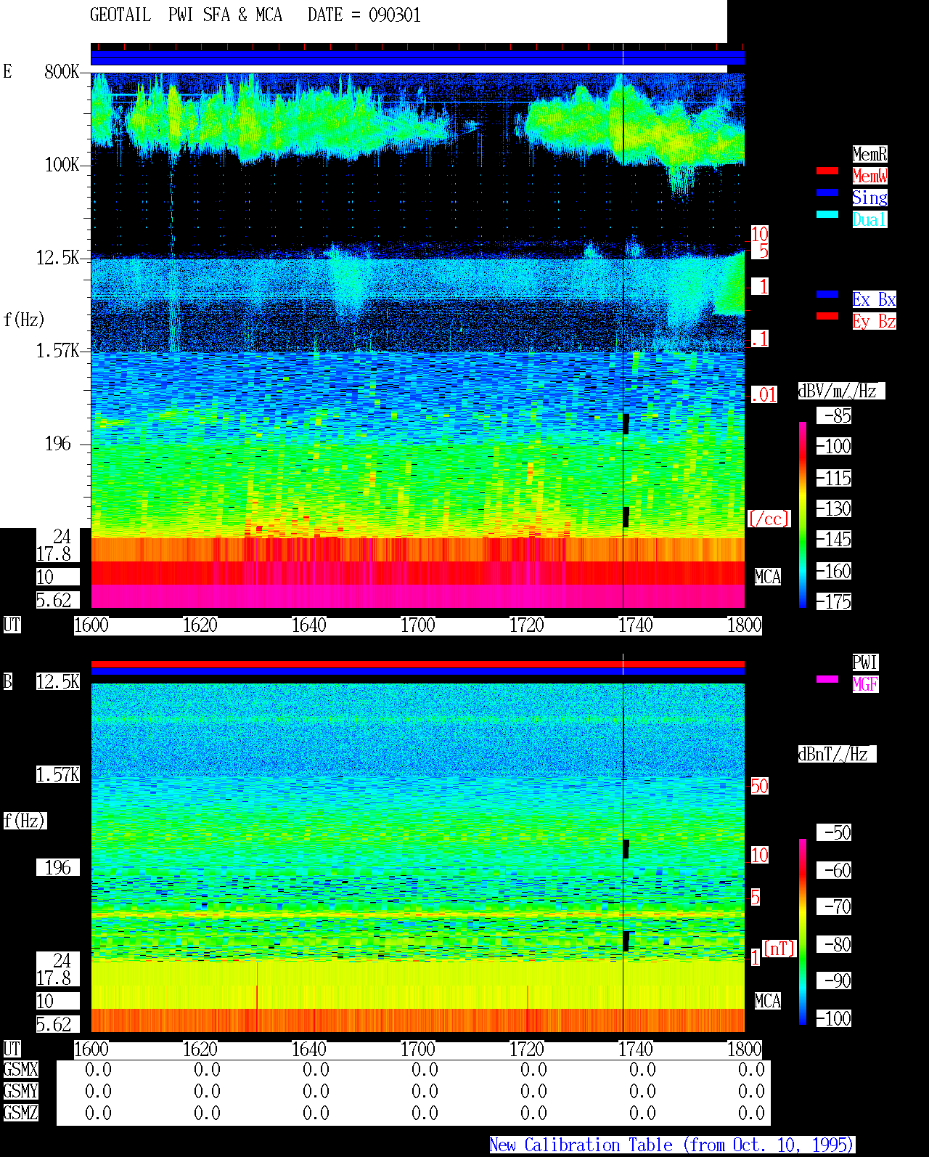Click the red Ey Bz legend swatch
This screenshot has height=1157, width=929.
tap(827, 316)
